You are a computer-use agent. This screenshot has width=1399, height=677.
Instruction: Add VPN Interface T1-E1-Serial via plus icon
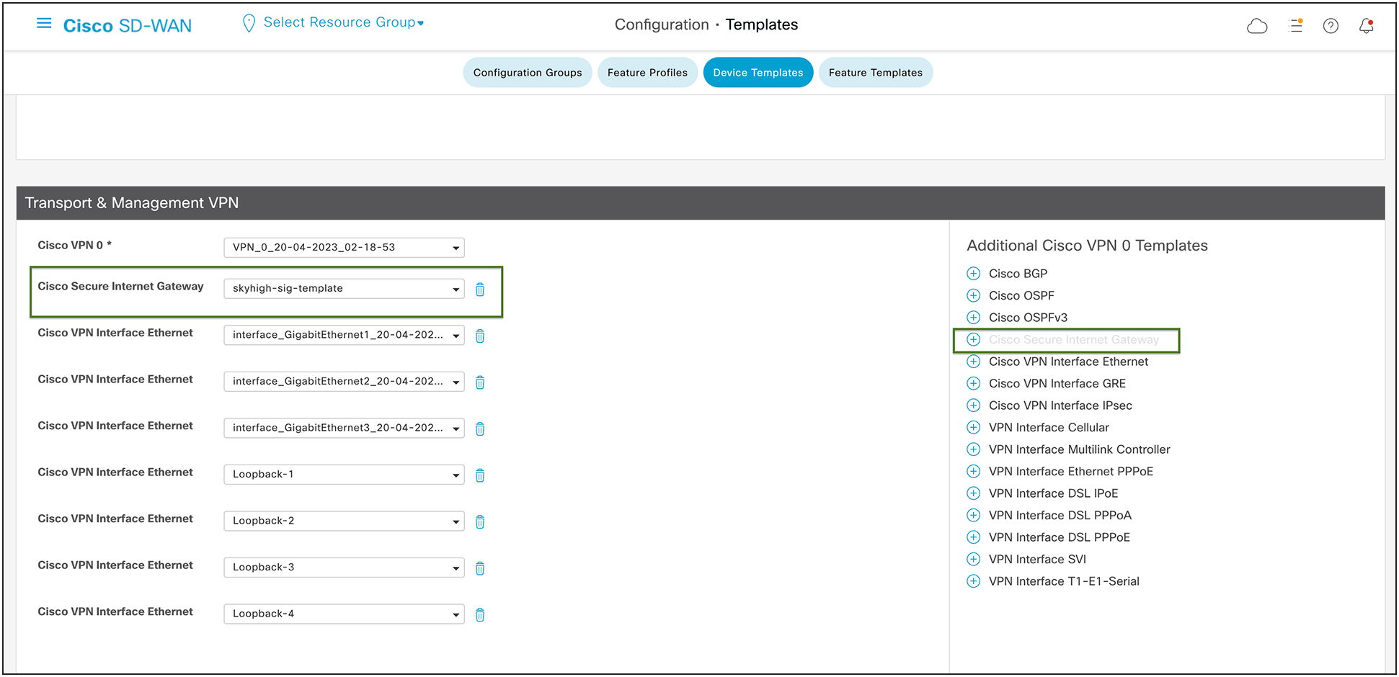(x=973, y=581)
